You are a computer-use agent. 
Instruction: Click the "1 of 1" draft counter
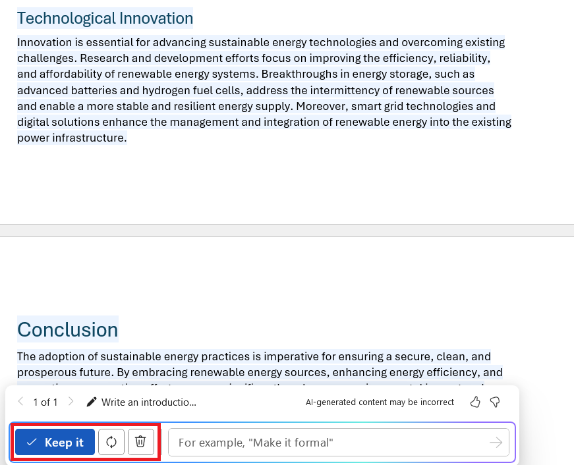(45, 402)
